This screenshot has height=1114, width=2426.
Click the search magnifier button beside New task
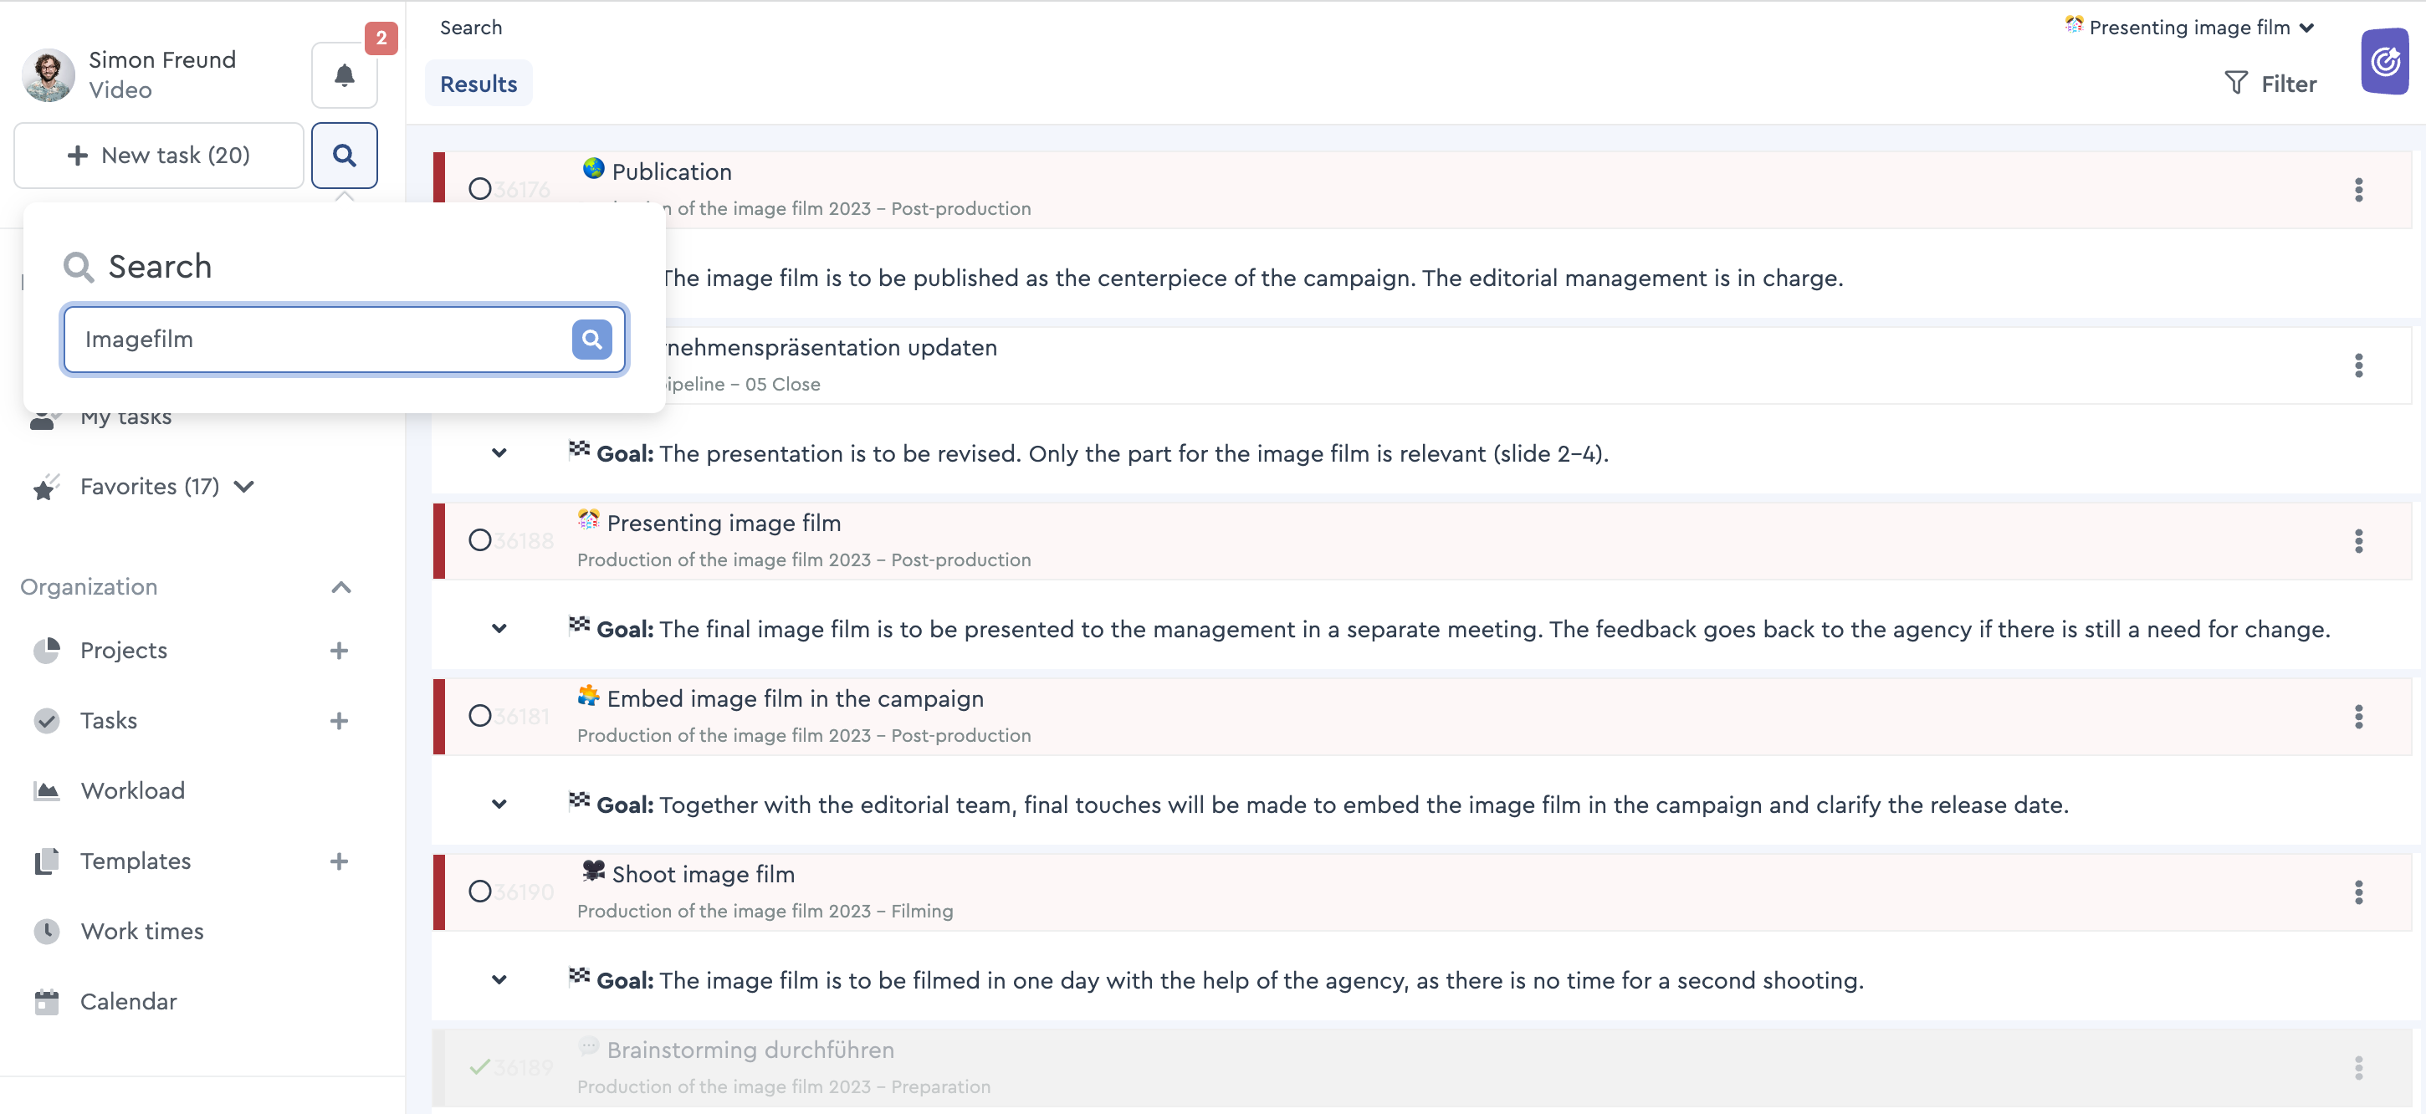pos(344,156)
